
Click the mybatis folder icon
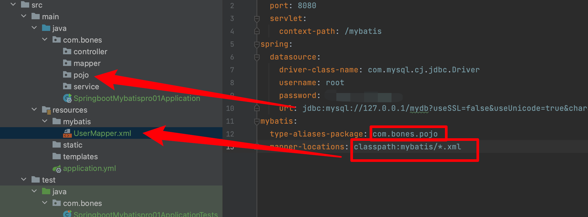(x=57, y=121)
